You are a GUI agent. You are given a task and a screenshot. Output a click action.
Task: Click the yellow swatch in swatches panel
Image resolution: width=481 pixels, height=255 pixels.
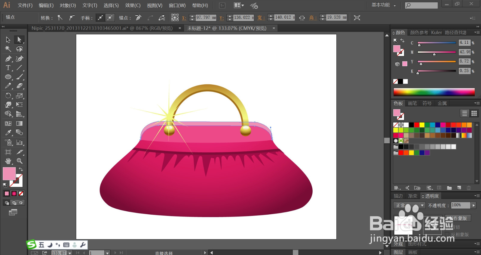(x=422, y=125)
